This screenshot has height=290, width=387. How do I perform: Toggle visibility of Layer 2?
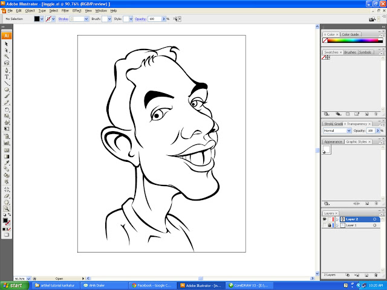[325, 219]
